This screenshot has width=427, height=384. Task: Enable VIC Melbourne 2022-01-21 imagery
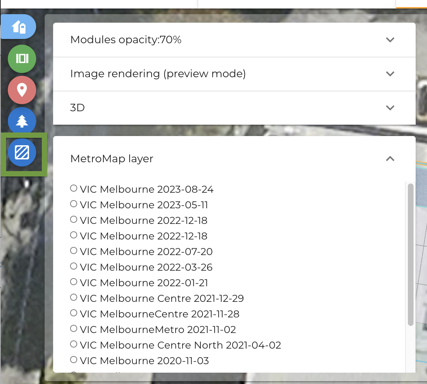pos(74,282)
